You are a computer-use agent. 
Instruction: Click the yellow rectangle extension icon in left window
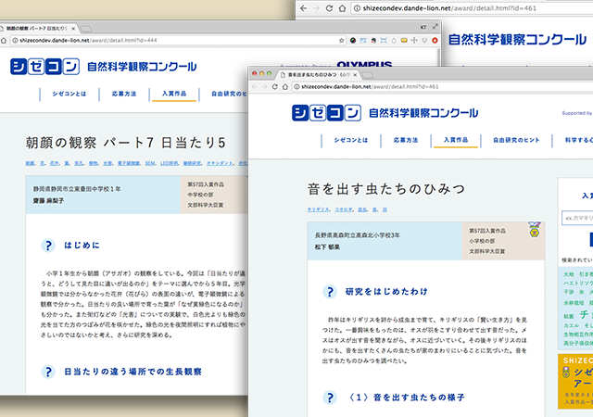pos(404,40)
